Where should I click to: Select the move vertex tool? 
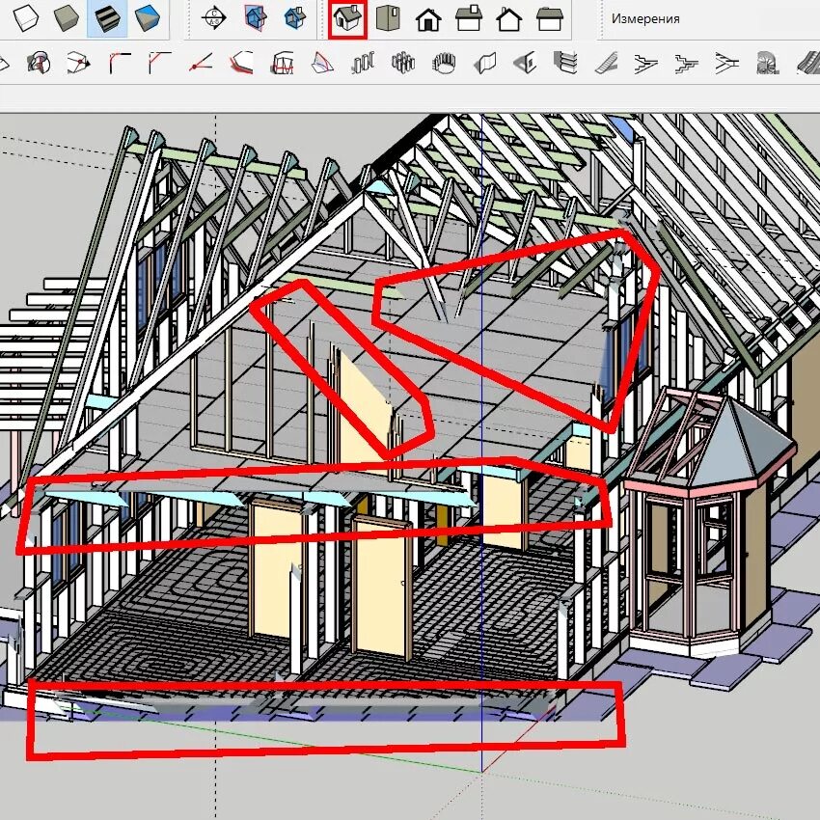pyautogui.click(x=78, y=64)
